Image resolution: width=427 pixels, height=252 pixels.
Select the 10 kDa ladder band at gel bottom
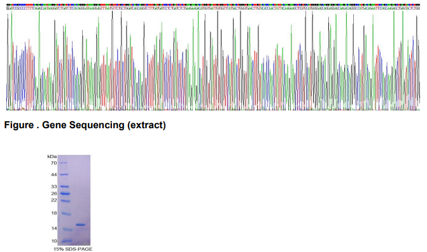click(x=67, y=241)
